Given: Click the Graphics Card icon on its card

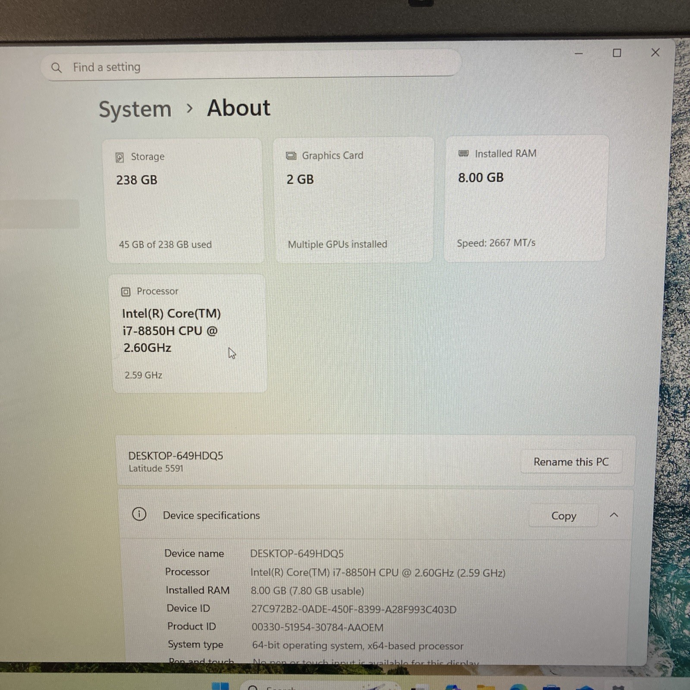Looking at the screenshot, I should pyautogui.click(x=291, y=156).
